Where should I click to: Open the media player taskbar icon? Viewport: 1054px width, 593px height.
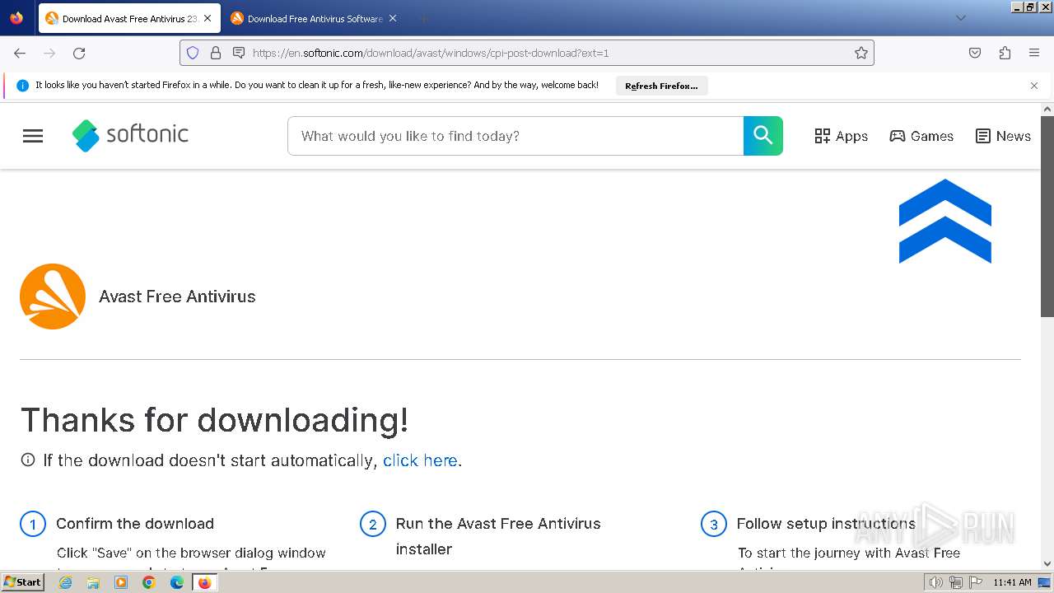pos(121,582)
